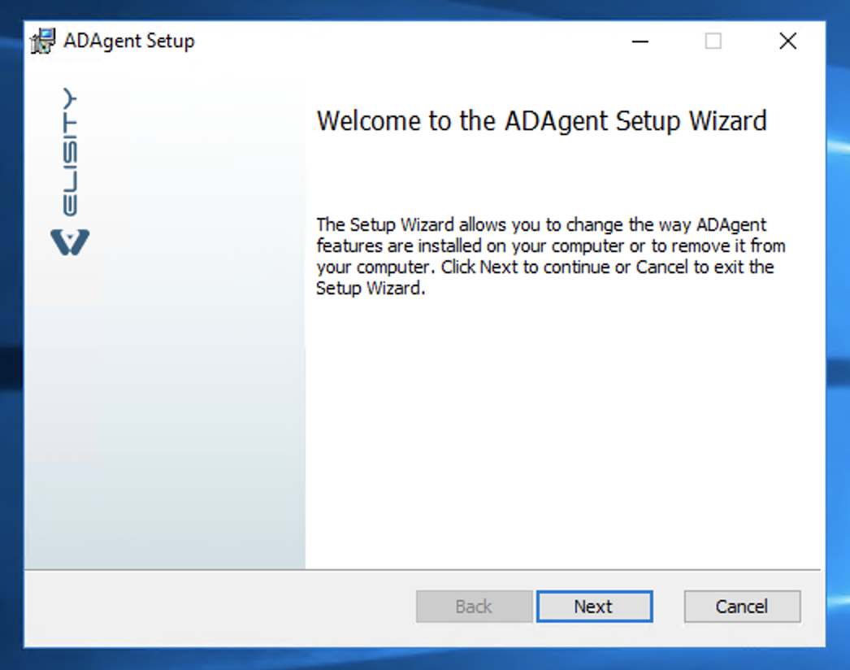Image resolution: width=850 pixels, height=670 pixels.
Task: Click the separator line above the buttons
Action: (423, 570)
